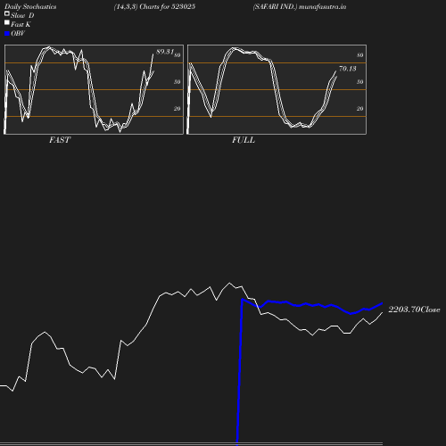Screen dimensions: 446x446
Task: Click the 20 level marker in FULL chart
Action: pos(359,109)
